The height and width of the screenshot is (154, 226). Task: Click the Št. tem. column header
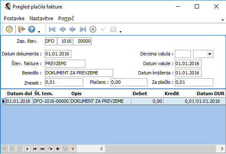point(51,93)
